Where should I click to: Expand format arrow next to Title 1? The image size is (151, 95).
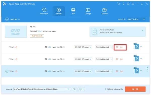[x=141, y=58]
